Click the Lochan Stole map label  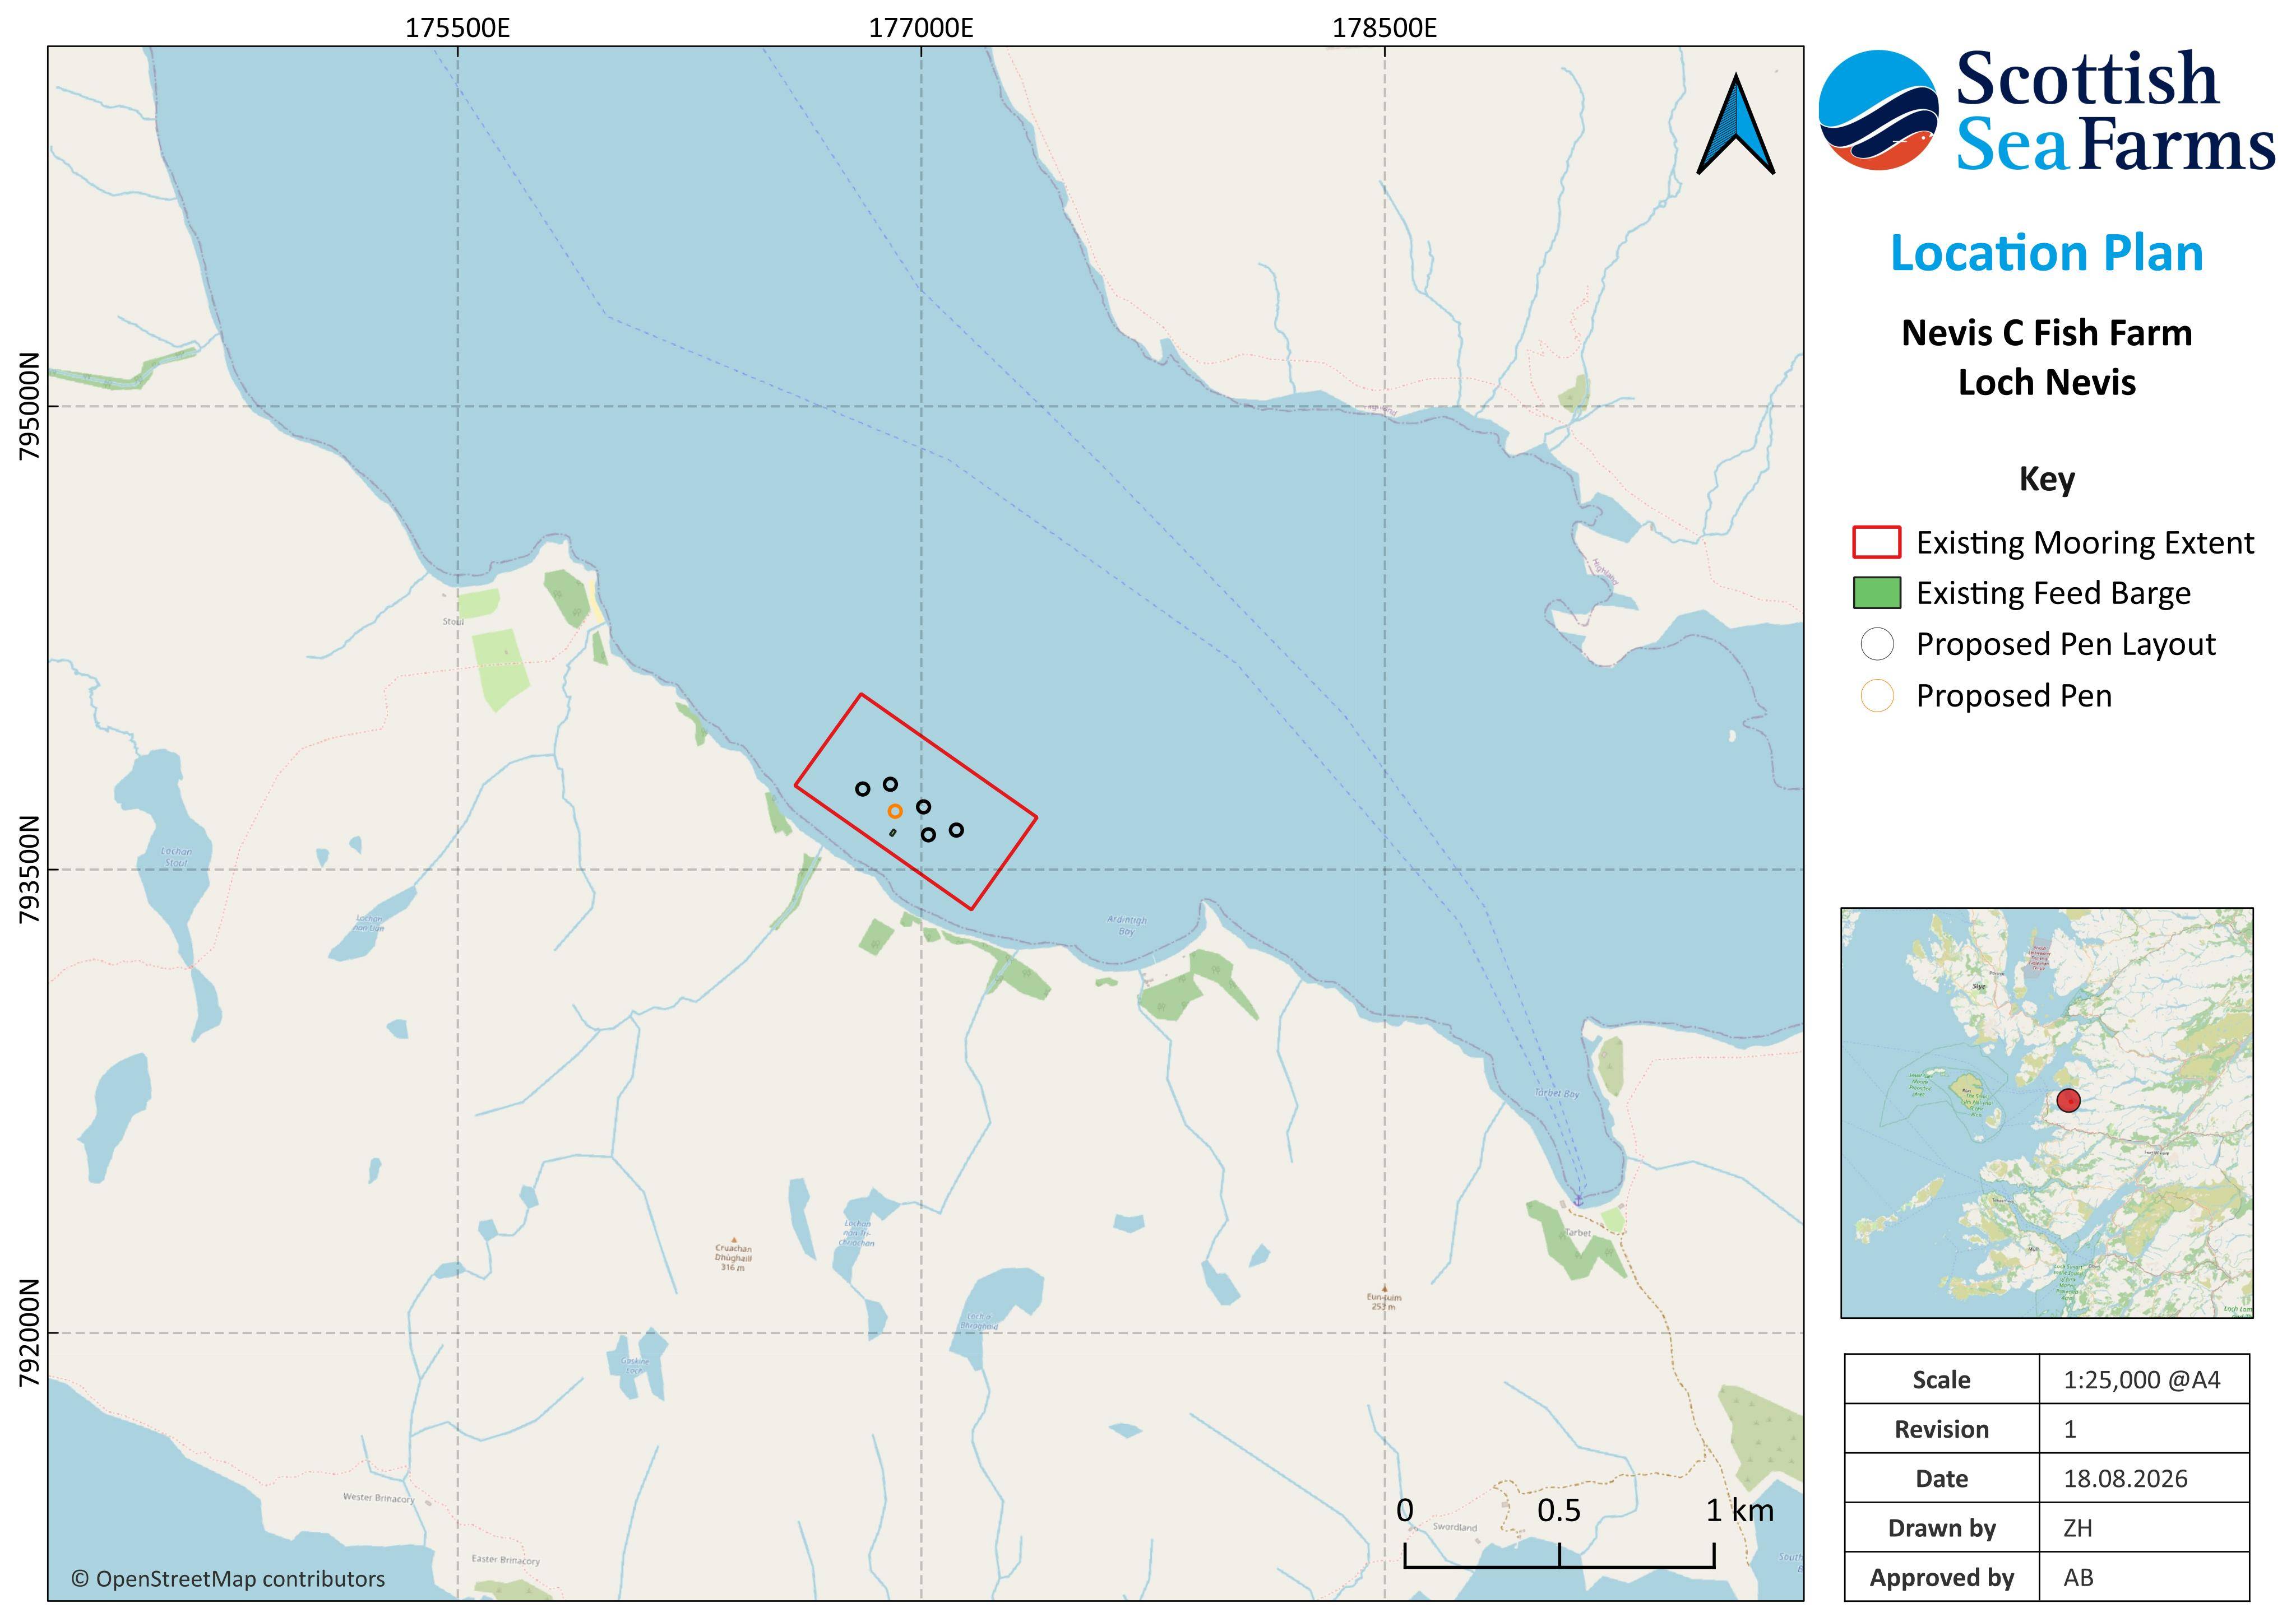pos(177,857)
